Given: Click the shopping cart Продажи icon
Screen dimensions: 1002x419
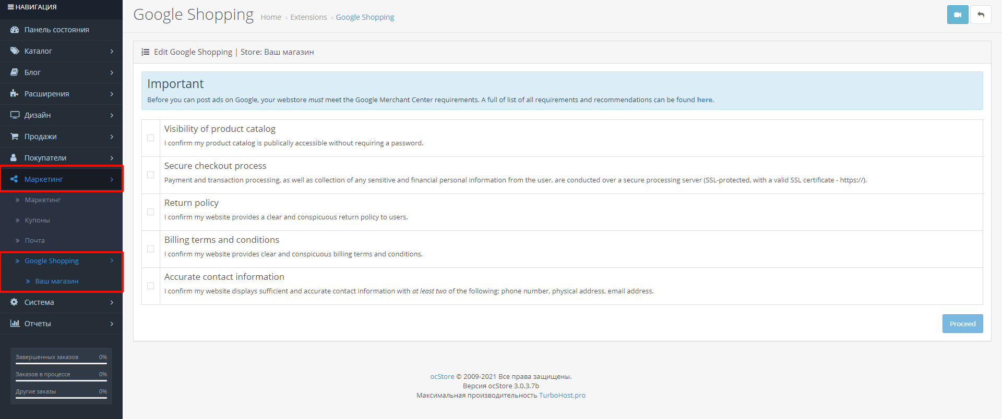Looking at the screenshot, I should (15, 137).
